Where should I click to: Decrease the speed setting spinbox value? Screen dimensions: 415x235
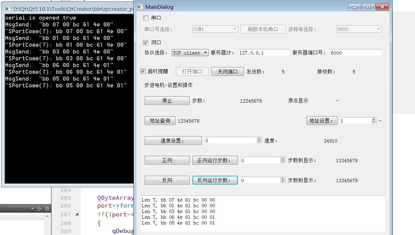[x=259, y=142]
